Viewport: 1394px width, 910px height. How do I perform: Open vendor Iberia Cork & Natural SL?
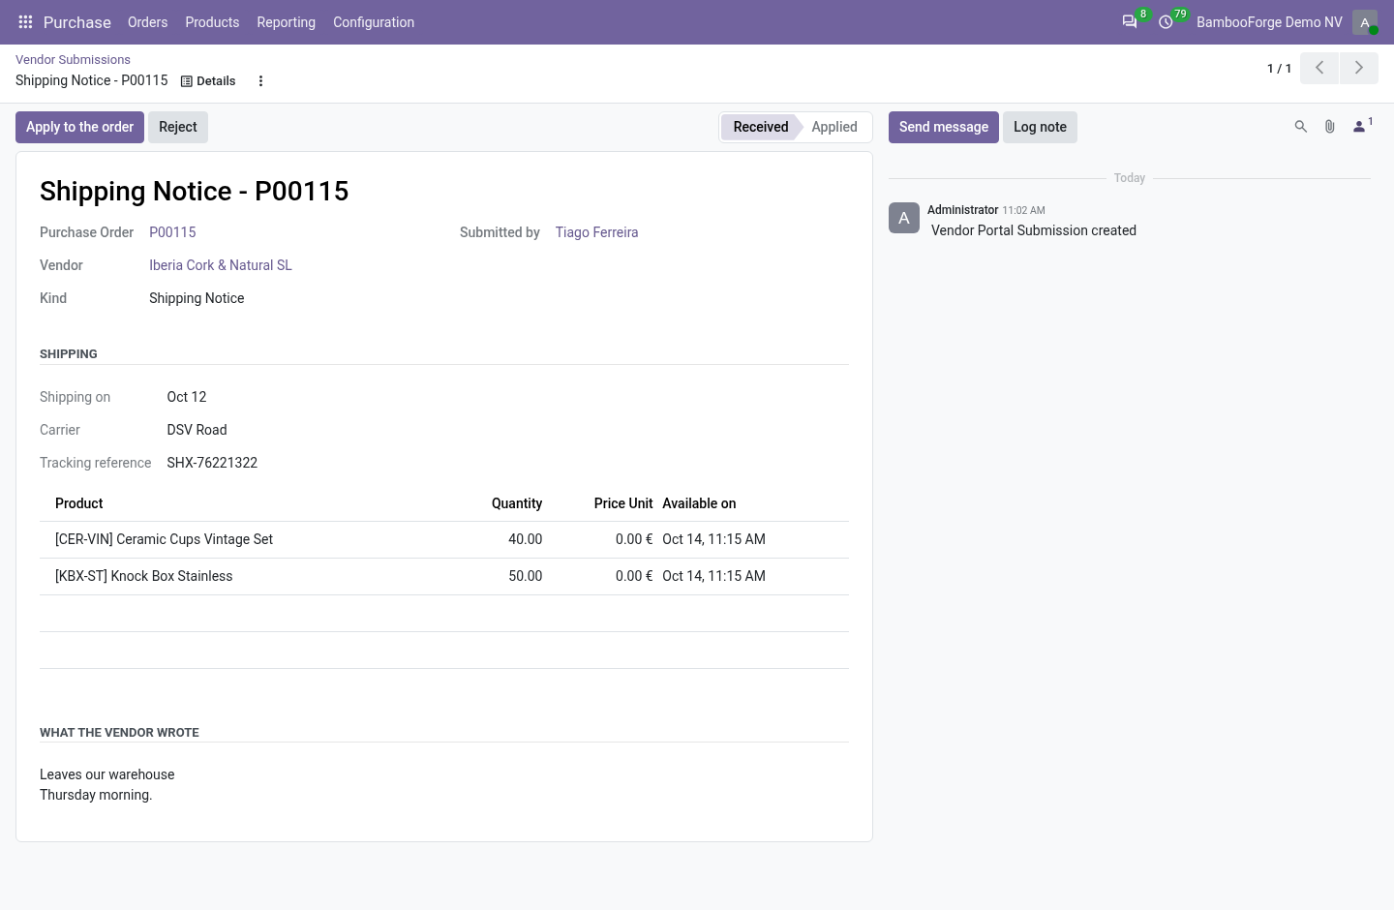tap(221, 265)
